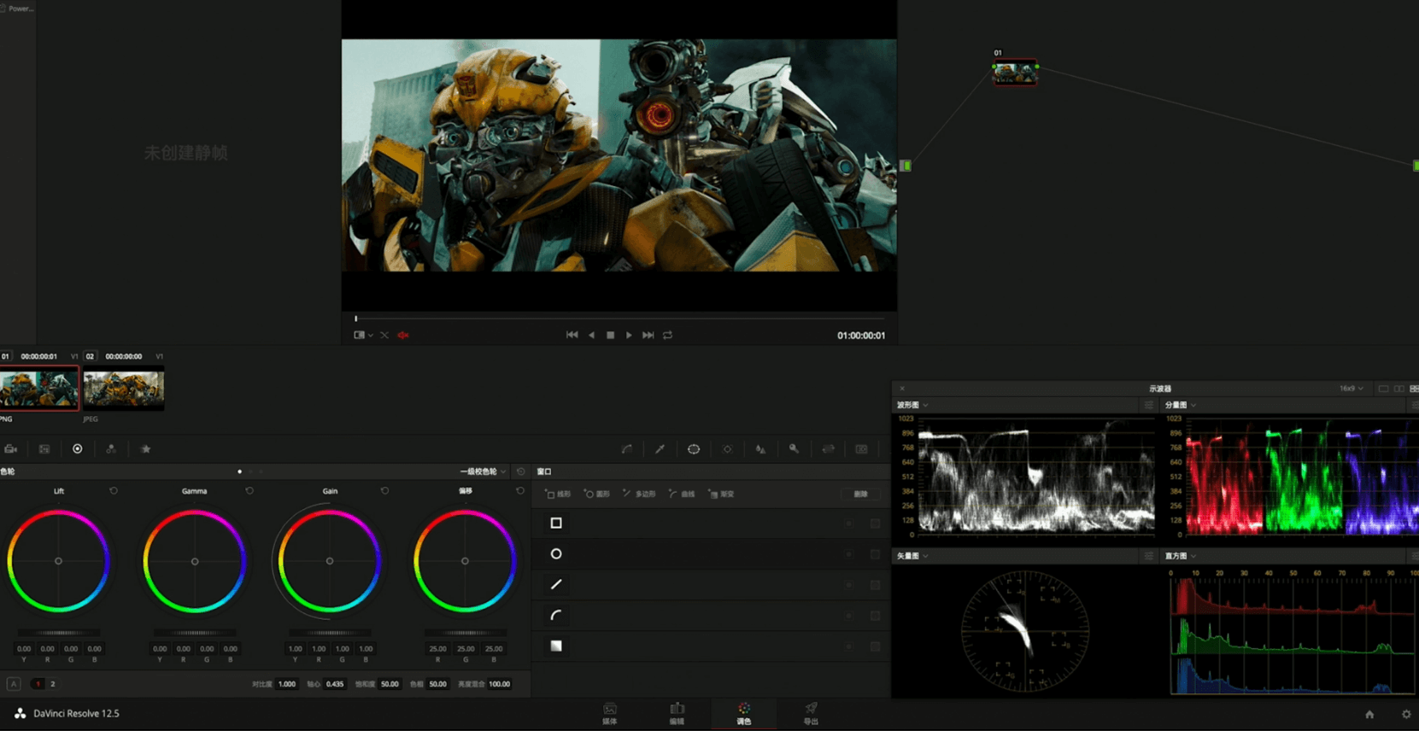Toggle unmix cross icon in viewer
1419x731 pixels.
click(384, 336)
